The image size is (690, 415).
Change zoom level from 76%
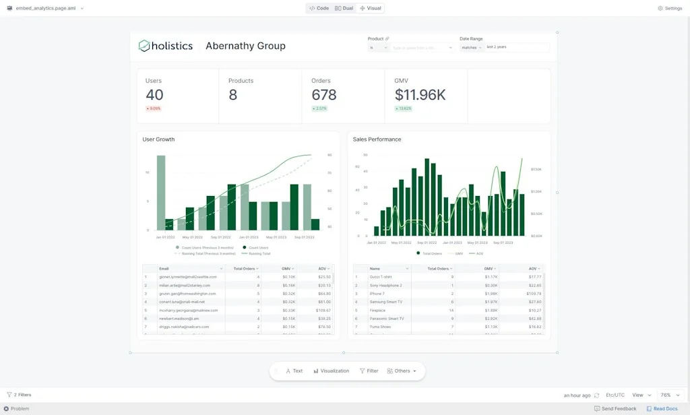click(x=666, y=395)
